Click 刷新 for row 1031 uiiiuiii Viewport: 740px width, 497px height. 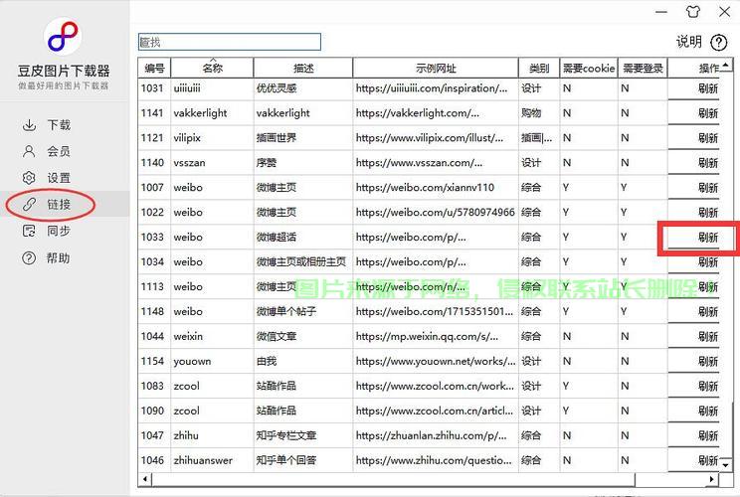(x=708, y=88)
